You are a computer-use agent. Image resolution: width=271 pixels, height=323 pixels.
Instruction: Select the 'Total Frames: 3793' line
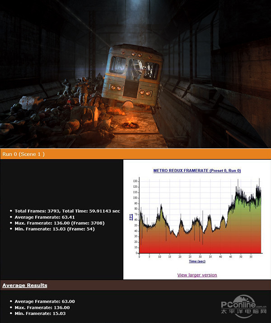[x=67, y=211]
